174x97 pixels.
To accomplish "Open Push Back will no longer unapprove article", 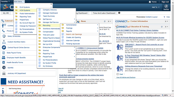I will pyautogui.click(x=81, y=76).
